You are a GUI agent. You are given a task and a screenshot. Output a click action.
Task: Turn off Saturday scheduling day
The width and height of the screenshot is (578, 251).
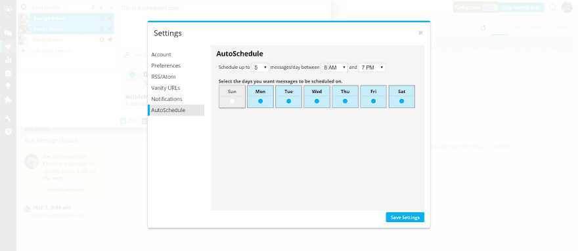[x=402, y=96]
